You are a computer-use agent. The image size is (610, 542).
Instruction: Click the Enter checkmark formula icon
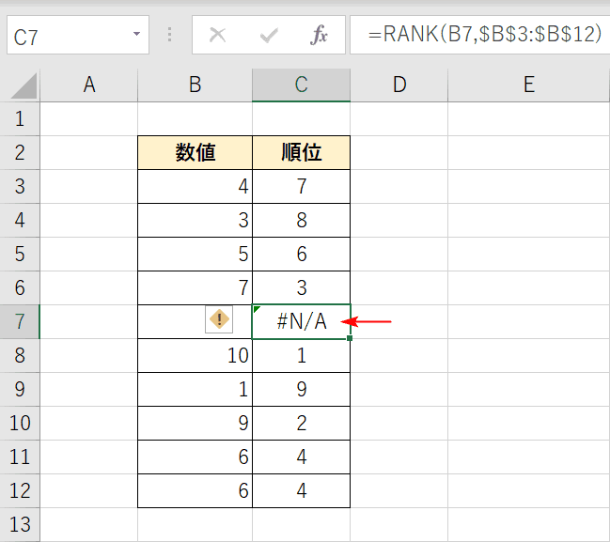tap(269, 35)
